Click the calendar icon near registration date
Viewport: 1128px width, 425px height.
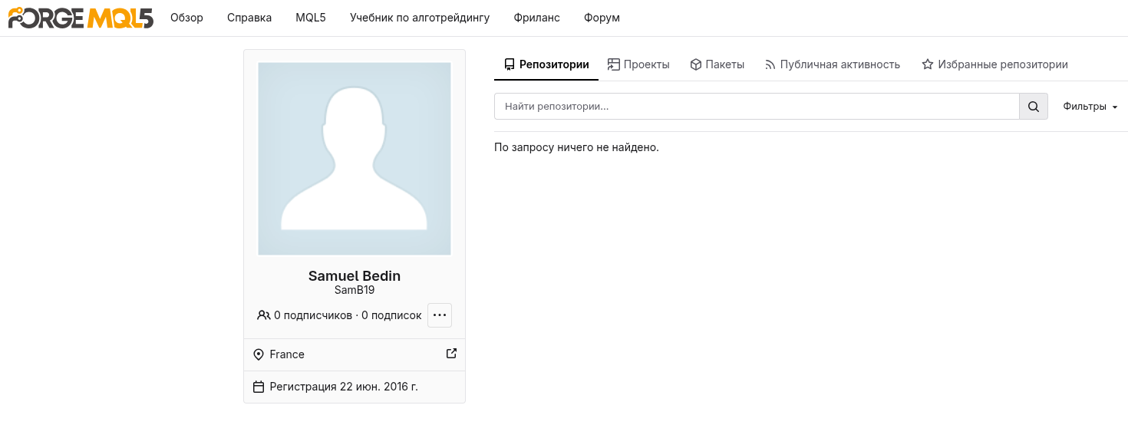(x=259, y=387)
